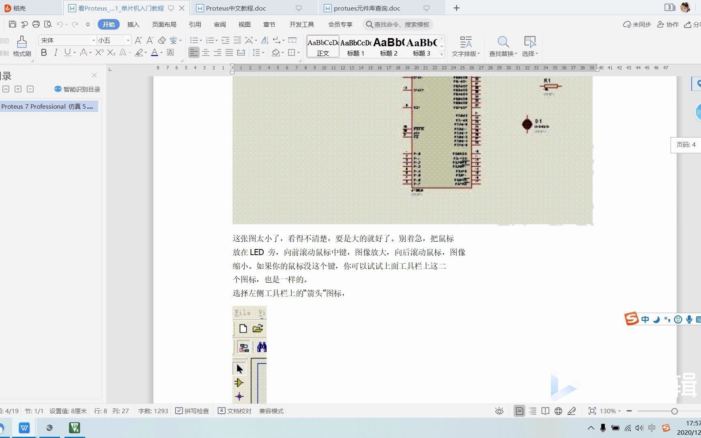Screen dimensions: 701x438
Task: Toggle full screen fit icon near zoom
Action: tap(592, 411)
